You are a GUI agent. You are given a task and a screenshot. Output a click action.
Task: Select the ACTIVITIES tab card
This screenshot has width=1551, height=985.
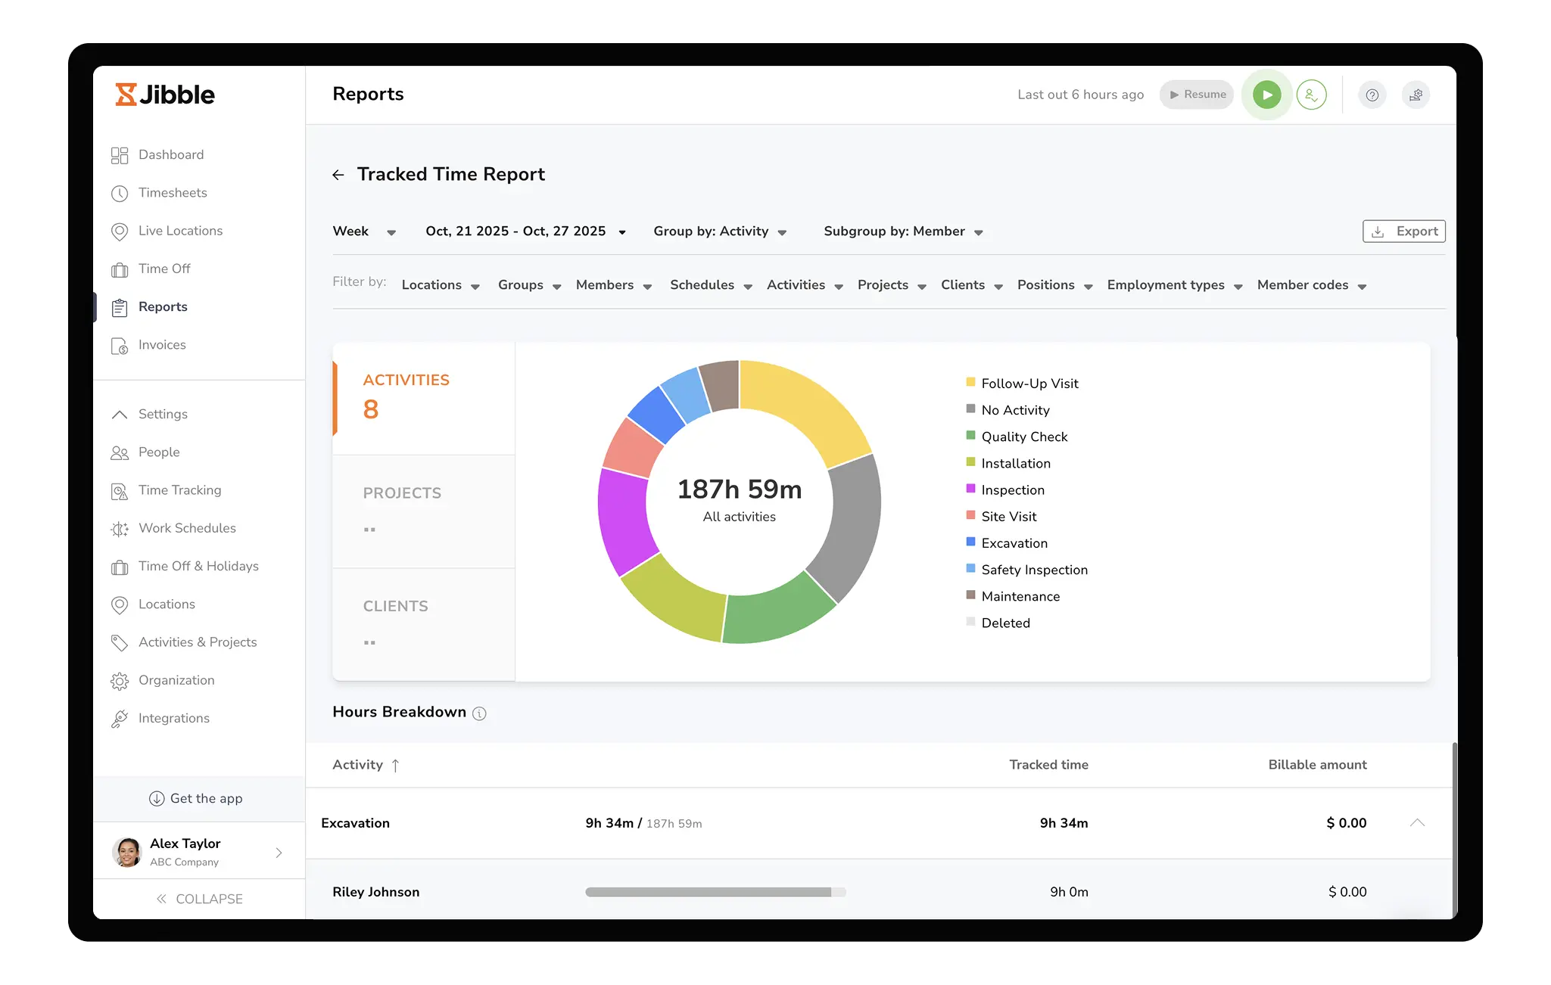[424, 399]
